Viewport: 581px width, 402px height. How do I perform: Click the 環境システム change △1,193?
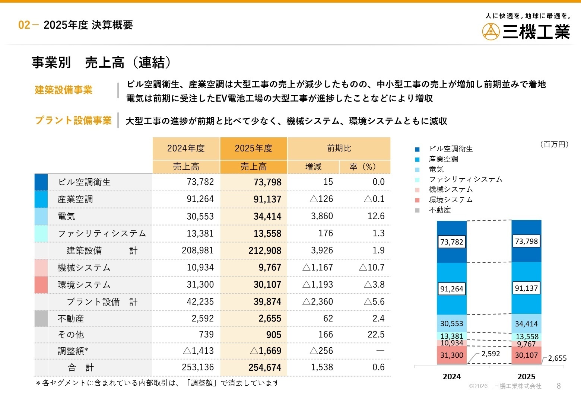pyautogui.click(x=318, y=285)
